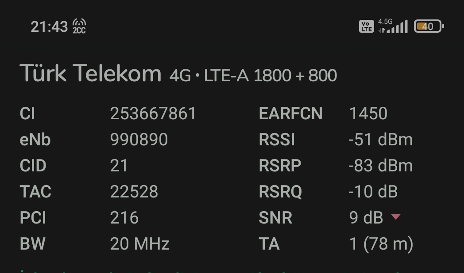The image size is (464, 273).
Task: Tap the BW value 20 MHz
Action: [x=139, y=244]
